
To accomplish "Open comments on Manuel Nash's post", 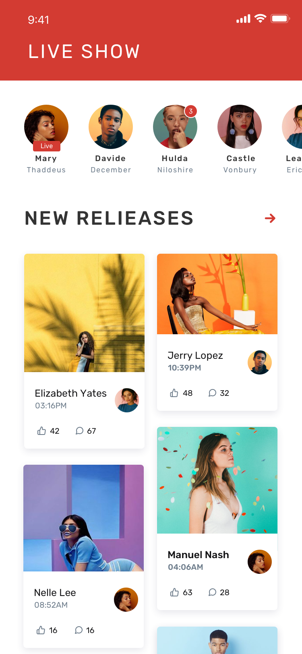I will (x=212, y=592).
